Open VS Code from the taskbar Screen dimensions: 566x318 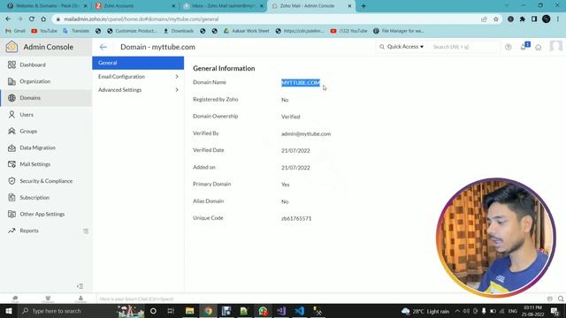pos(300,311)
